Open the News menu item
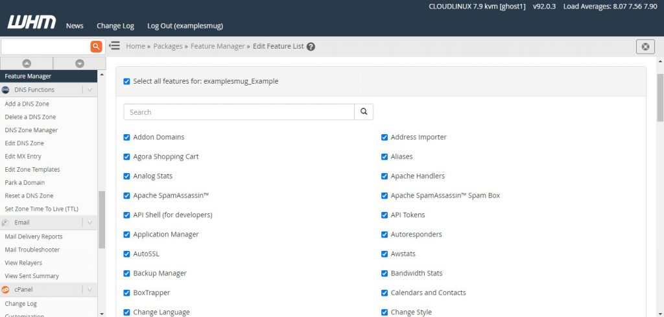This screenshot has height=317, width=664. [x=75, y=26]
